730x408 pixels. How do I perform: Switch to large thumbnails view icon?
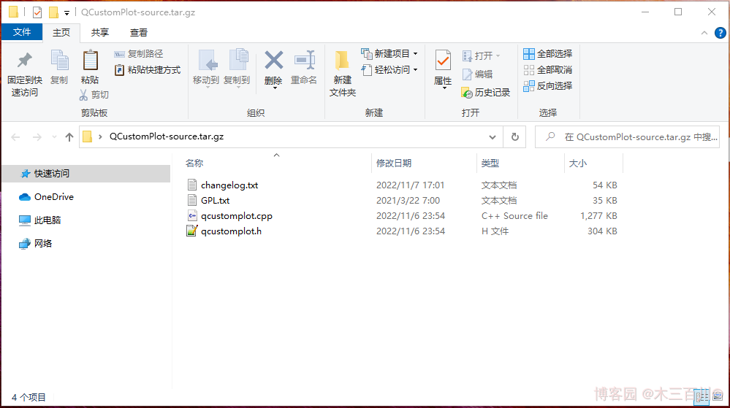[x=717, y=396]
